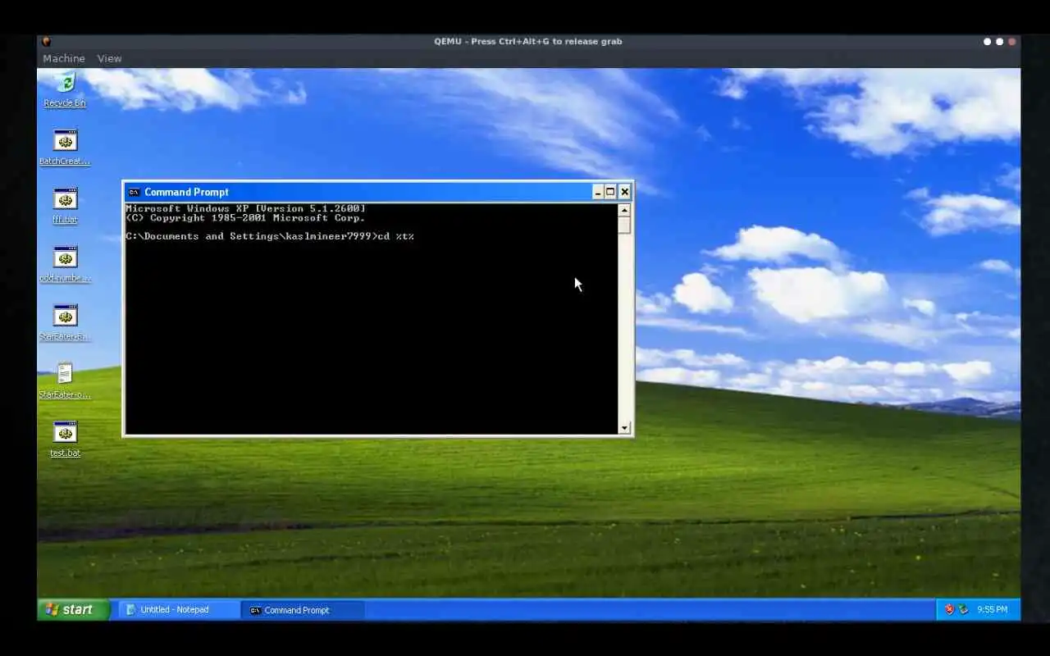1050x656 pixels.
Task: Click the QEMU window menu icon
Action: [46, 41]
